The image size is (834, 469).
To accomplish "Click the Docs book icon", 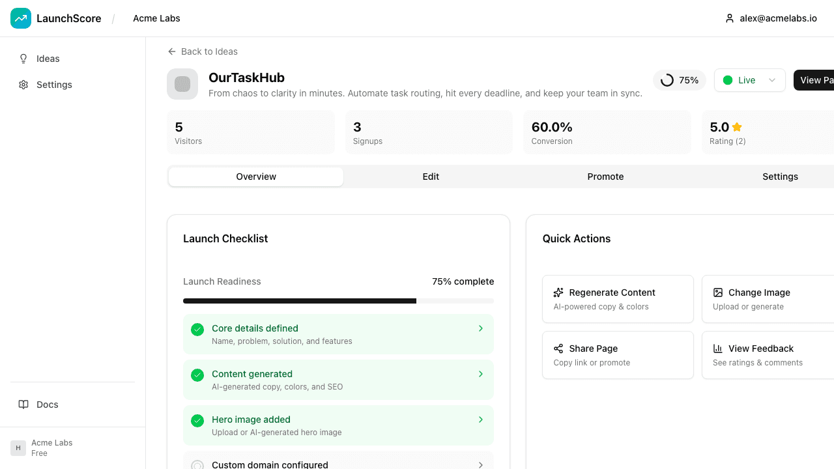I will (23, 405).
